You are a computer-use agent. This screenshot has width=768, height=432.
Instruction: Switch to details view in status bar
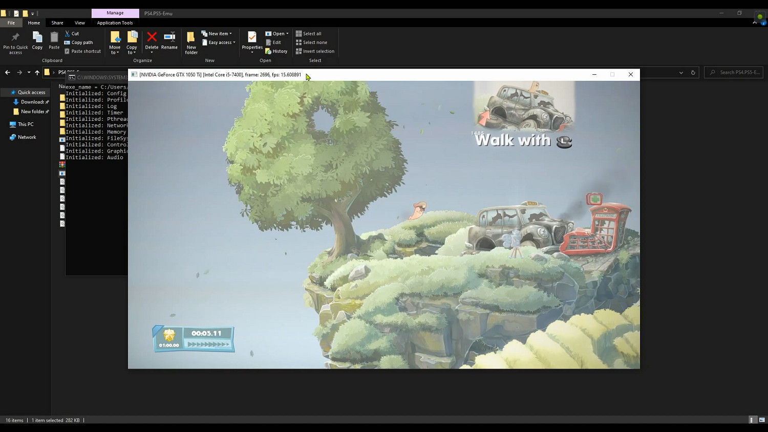pos(752,420)
